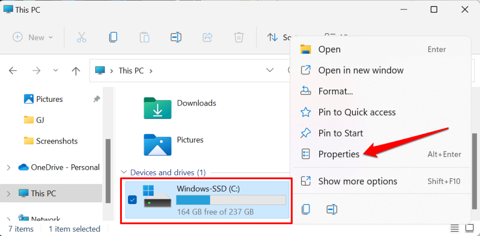Image resolution: width=480 pixels, height=236 pixels.
Task: Click the Rename icon at context menu bottom
Action: [332, 209]
